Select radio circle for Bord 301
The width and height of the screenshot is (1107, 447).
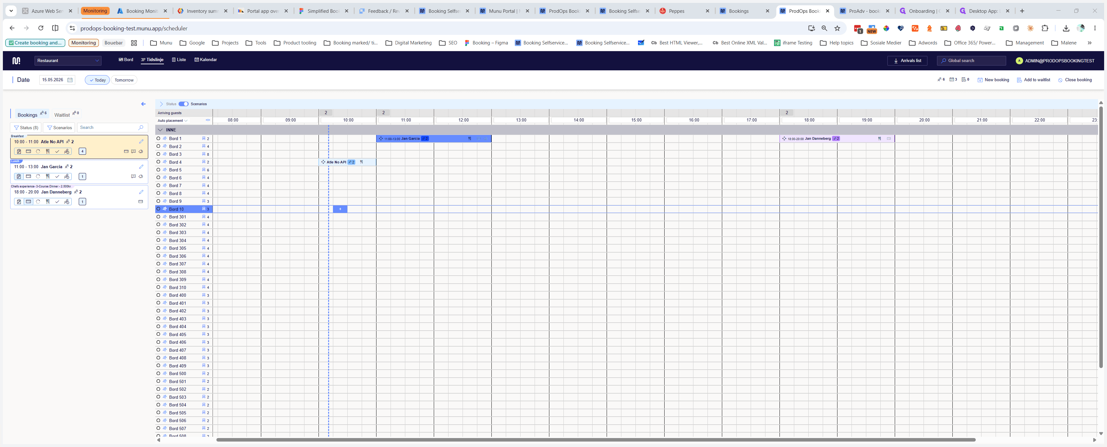pos(158,217)
